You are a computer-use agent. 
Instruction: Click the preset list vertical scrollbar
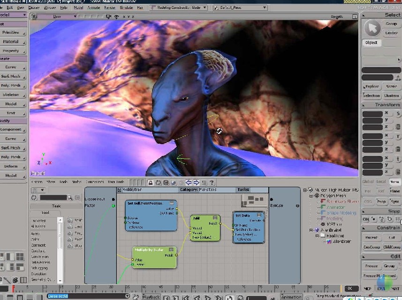[x=60, y=250]
